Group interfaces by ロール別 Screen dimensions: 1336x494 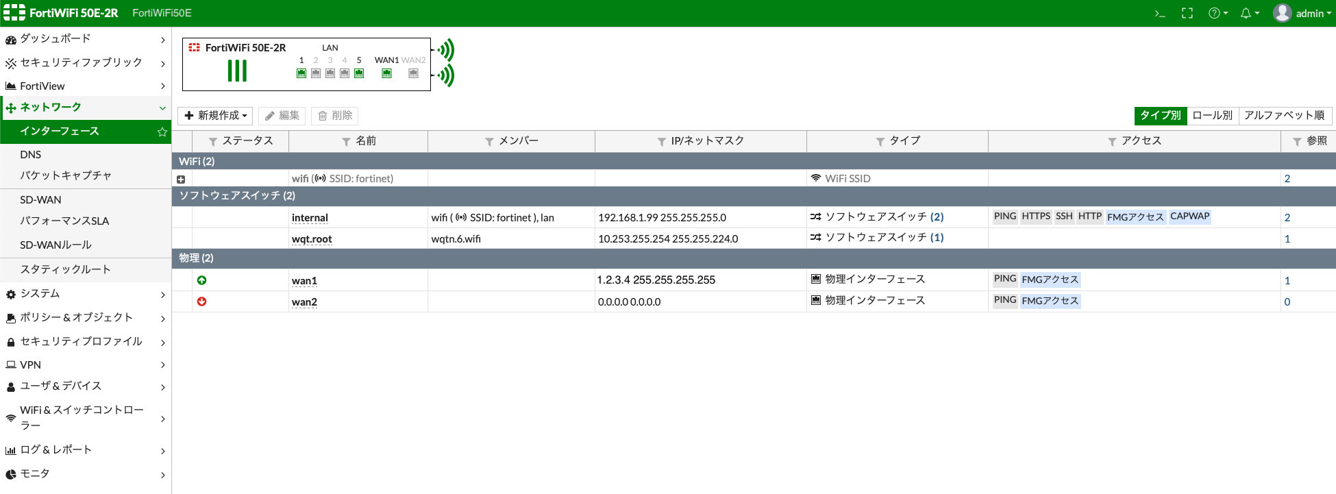point(1213,116)
